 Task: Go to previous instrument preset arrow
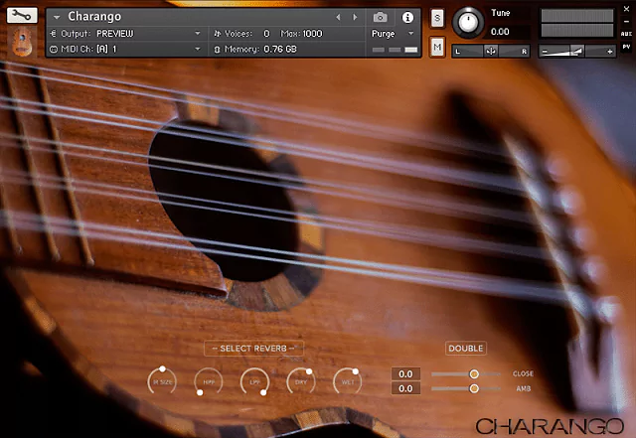pyautogui.click(x=338, y=17)
